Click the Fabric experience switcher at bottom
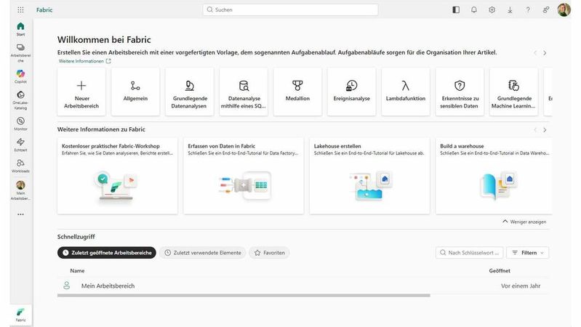581x327 pixels. tap(20, 315)
